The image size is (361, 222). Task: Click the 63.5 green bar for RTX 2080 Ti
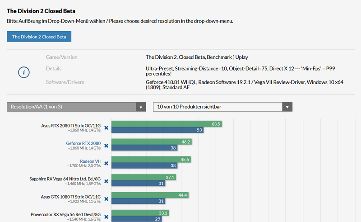click(x=167, y=124)
